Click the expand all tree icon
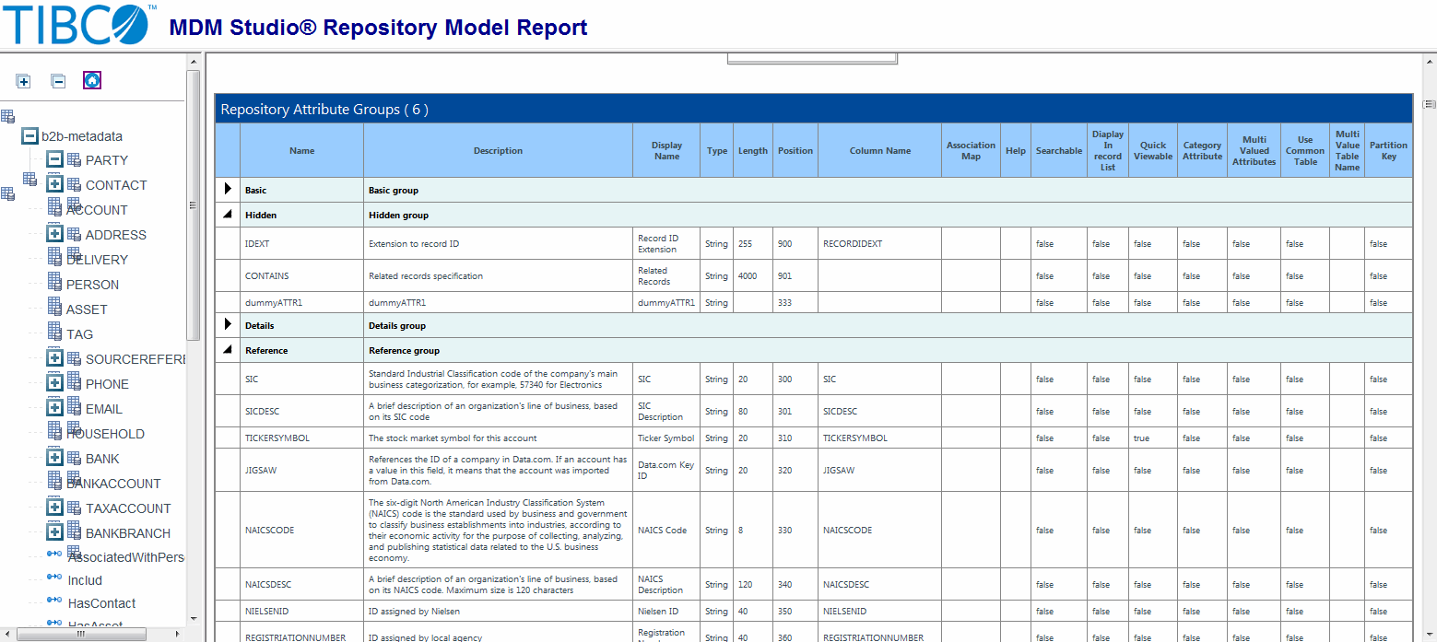Screen dimensions: 1437x642 click(24, 81)
